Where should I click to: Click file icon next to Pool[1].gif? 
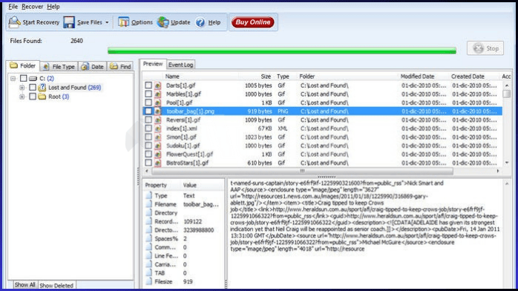pyautogui.click(x=158, y=102)
